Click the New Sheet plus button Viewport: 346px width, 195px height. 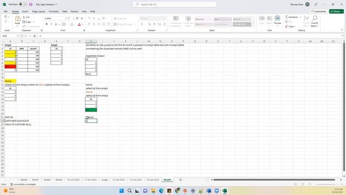click(181, 180)
